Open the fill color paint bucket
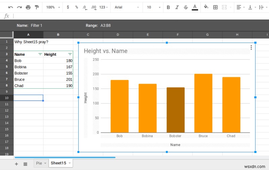Screen dimensions: 269x170 (206, 7)
